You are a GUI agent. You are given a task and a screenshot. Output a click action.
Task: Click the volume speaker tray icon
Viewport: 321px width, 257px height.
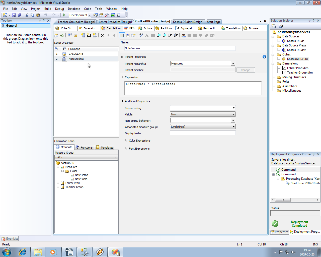point(293,252)
